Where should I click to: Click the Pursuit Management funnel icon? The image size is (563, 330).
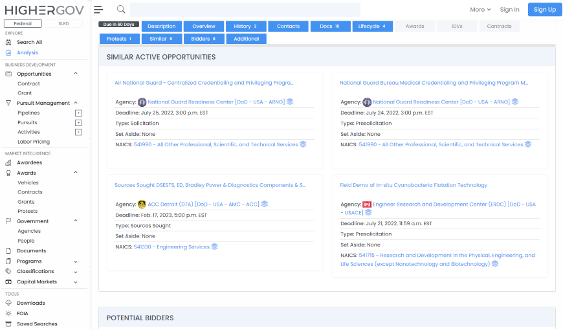8,103
